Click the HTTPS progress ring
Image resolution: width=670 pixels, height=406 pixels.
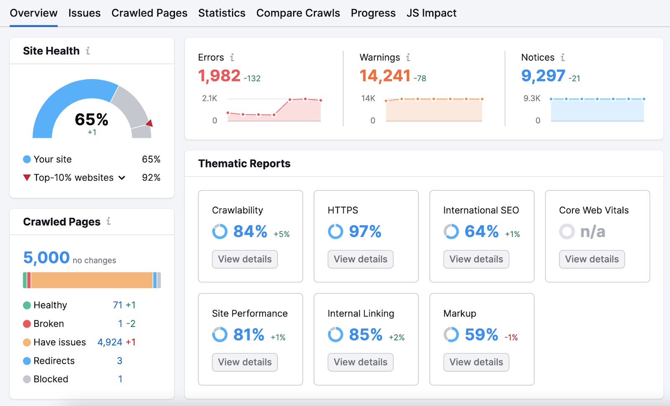(x=335, y=231)
